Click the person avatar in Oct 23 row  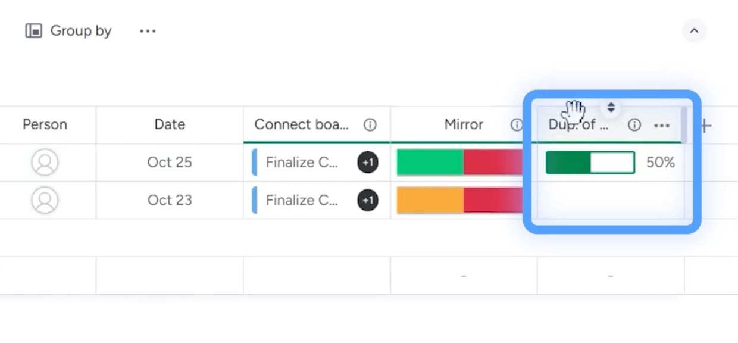(x=45, y=200)
